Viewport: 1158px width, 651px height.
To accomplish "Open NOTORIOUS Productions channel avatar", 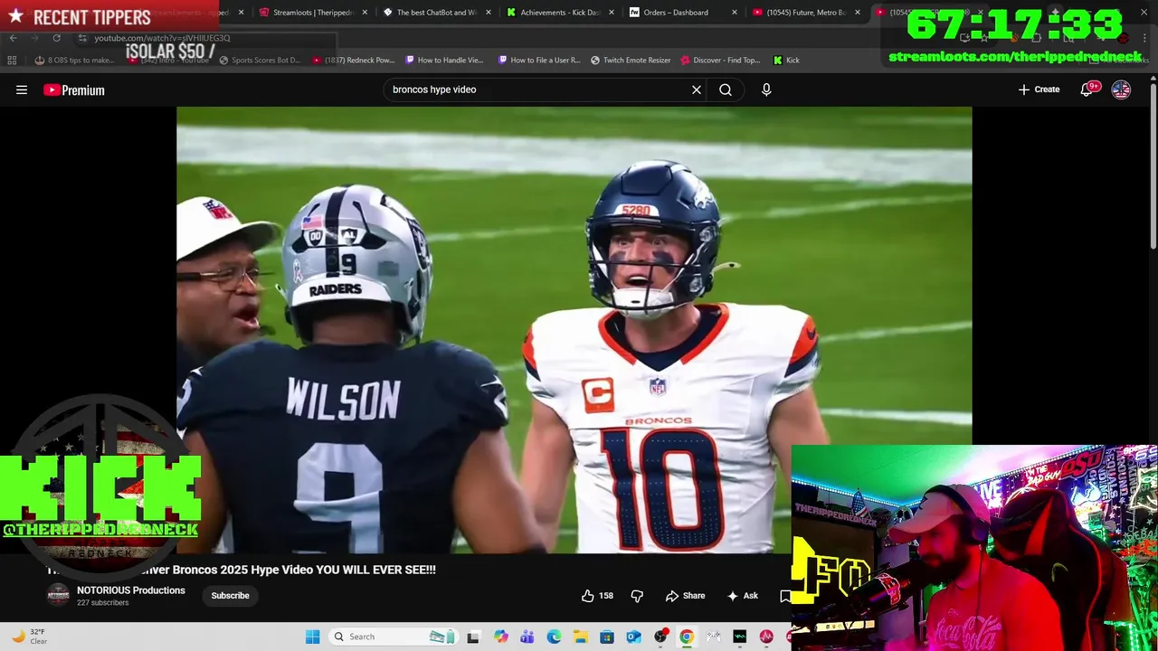I will [58, 595].
